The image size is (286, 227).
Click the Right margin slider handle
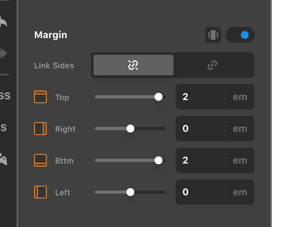(x=130, y=129)
